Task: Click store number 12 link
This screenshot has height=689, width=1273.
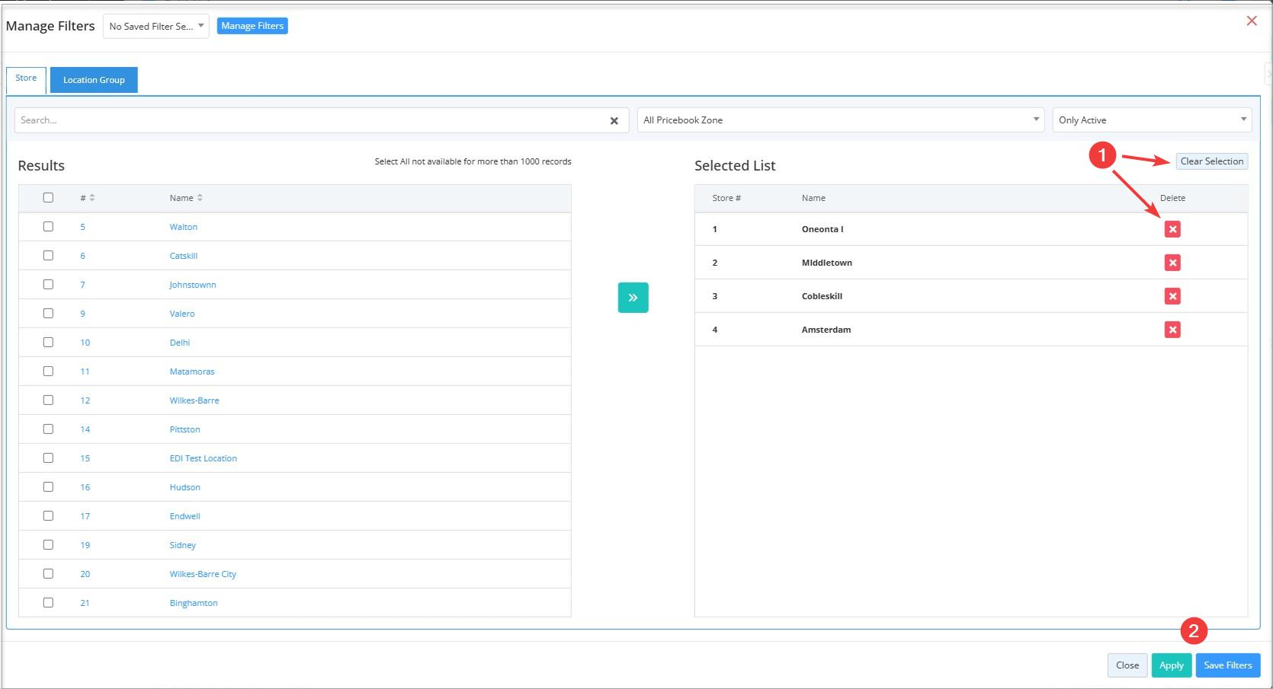Action: pos(85,400)
